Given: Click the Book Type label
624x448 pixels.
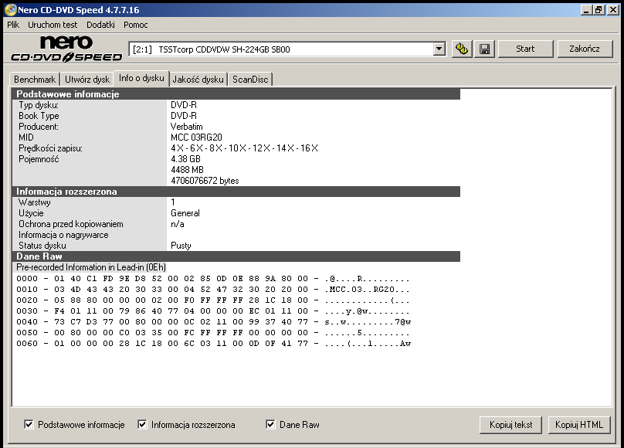Looking at the screenshot, I should coord(39,116).
